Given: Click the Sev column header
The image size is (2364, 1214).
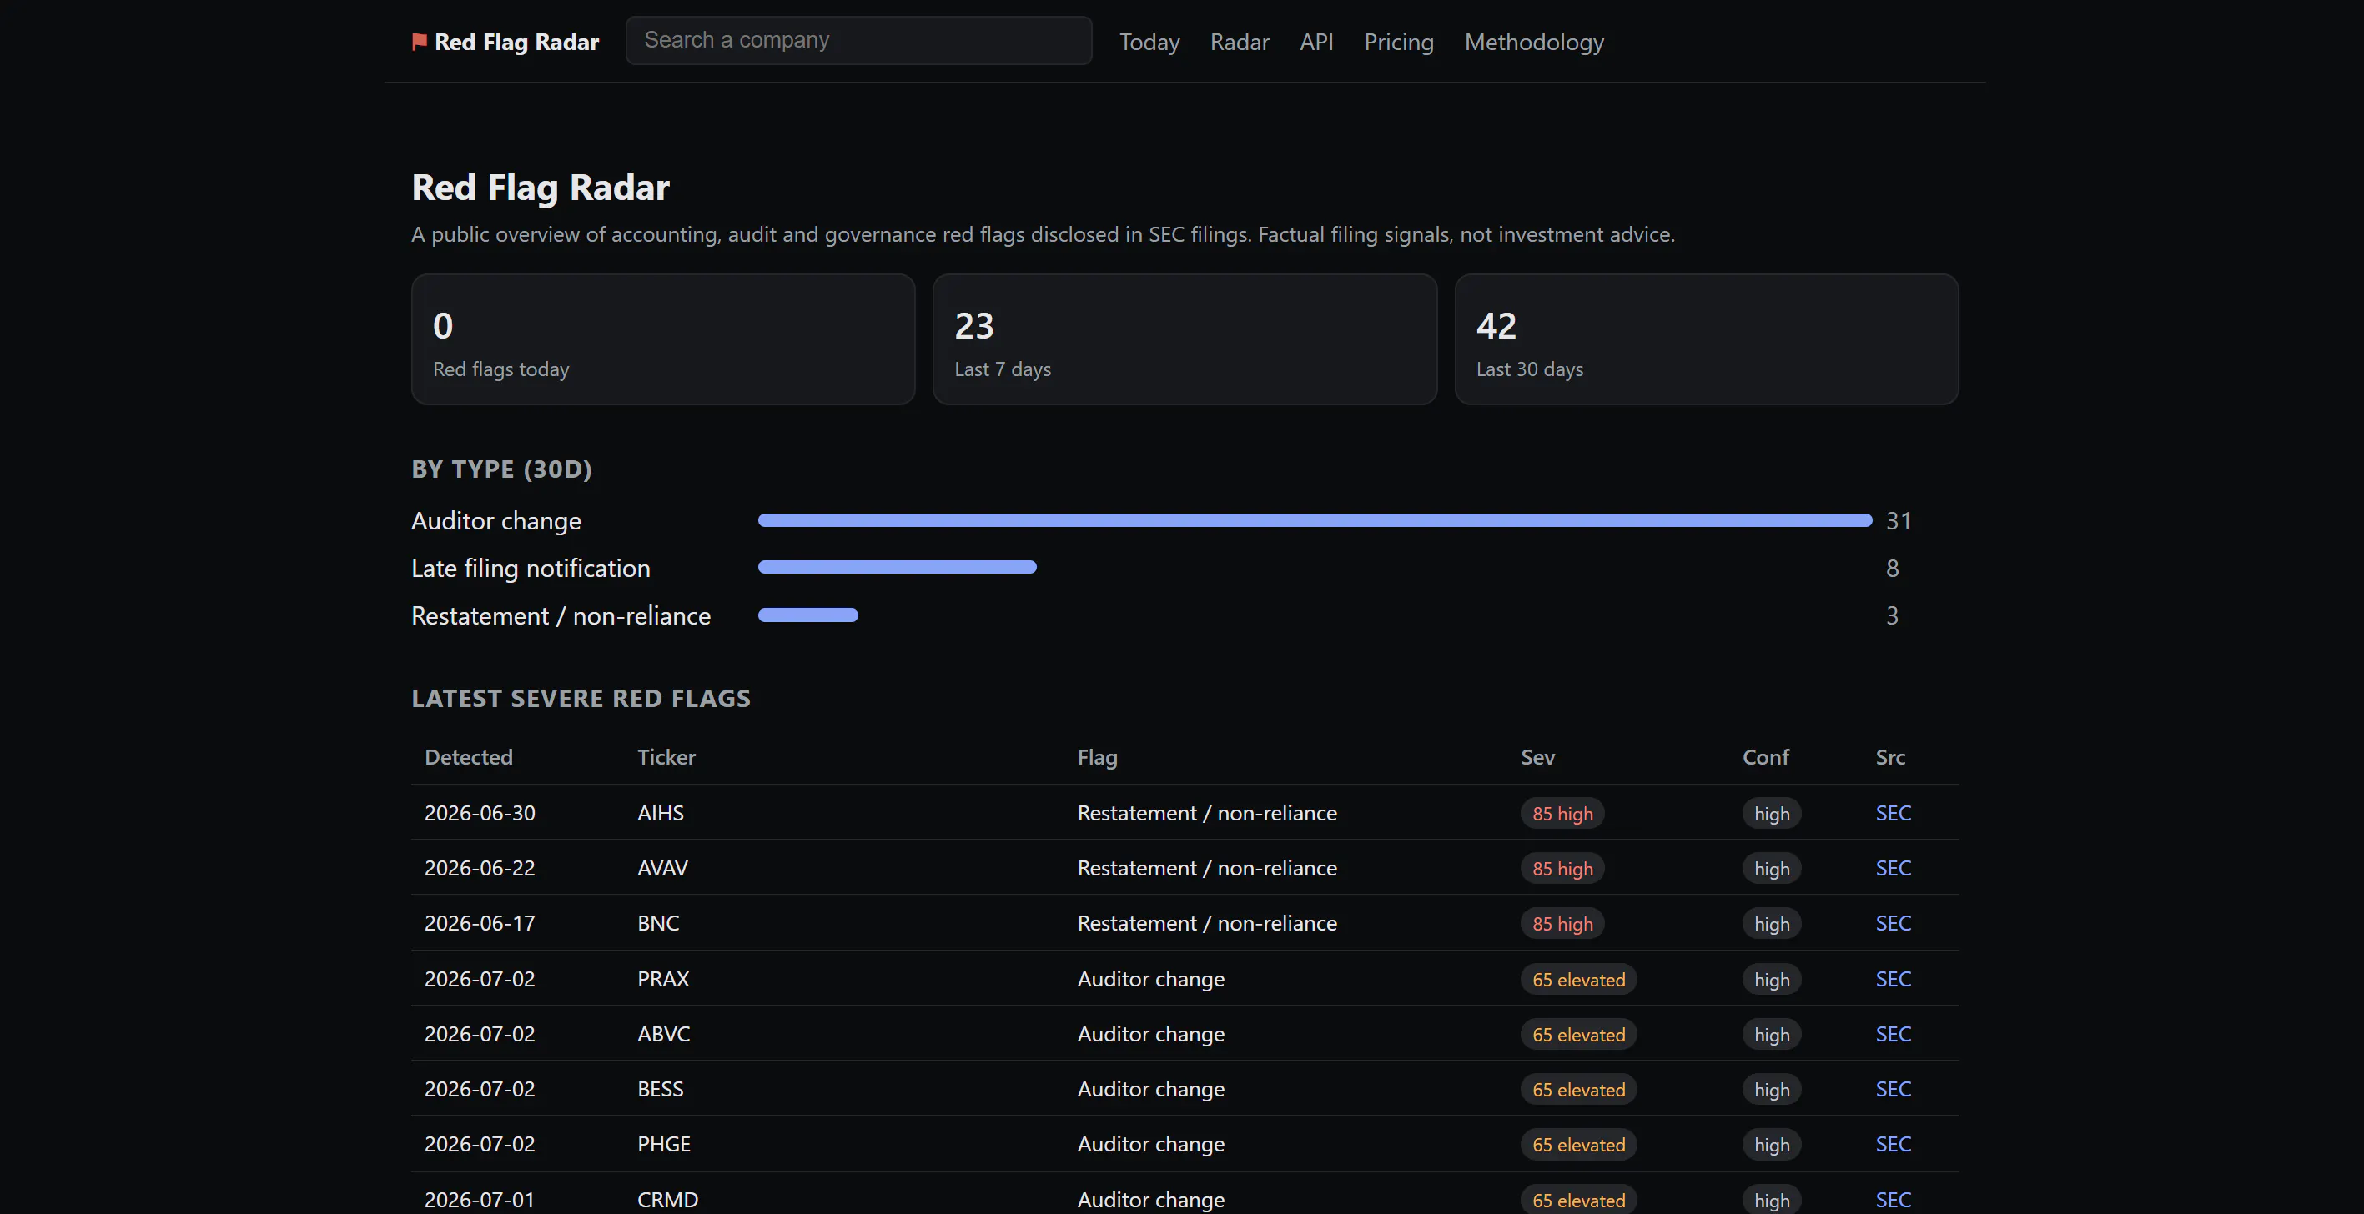Looking at the screenshot, I should [x=1537, y=757].
